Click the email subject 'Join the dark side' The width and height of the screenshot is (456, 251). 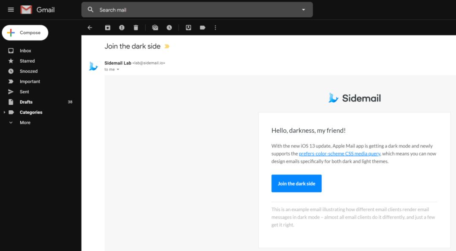132,46
